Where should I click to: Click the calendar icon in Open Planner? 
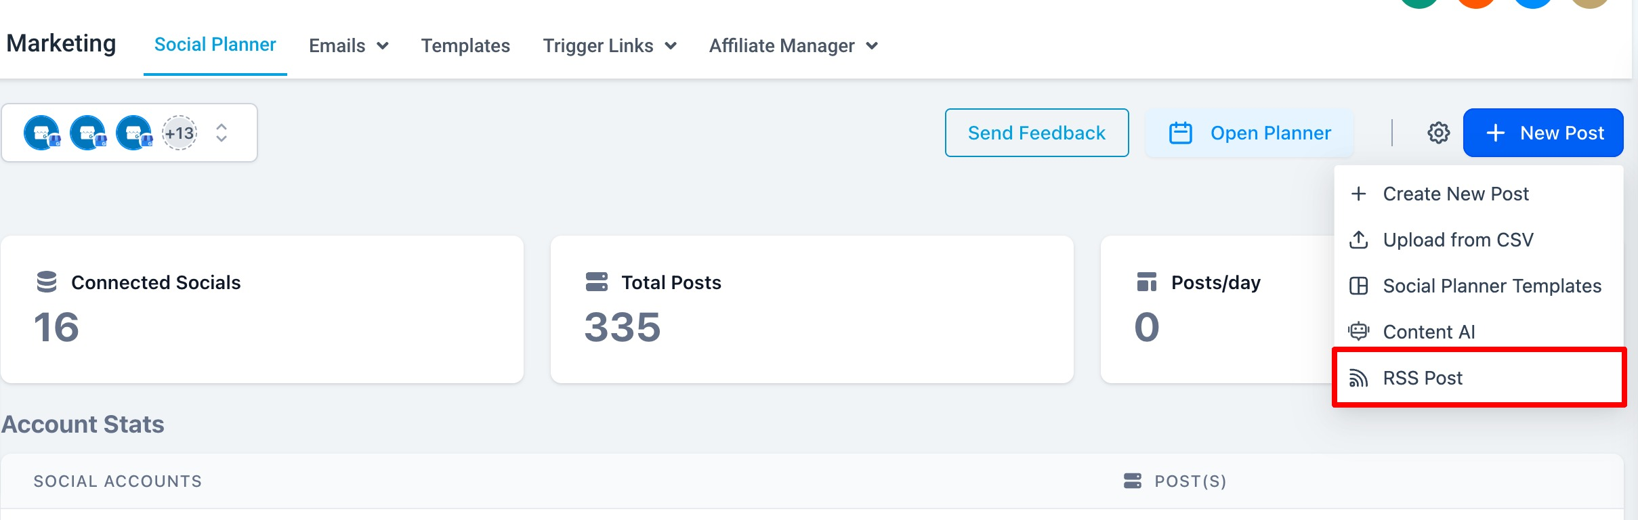point(1180,133)
